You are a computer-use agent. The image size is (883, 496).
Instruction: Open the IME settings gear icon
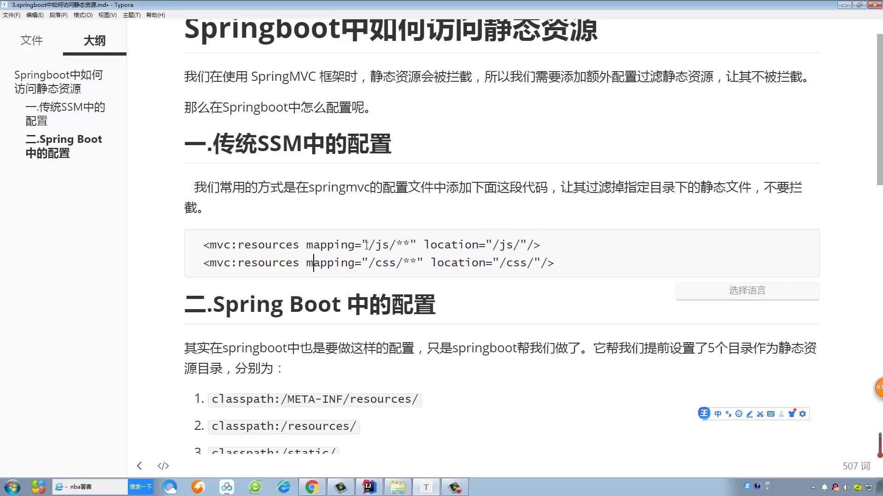pyautogui.click(x=803, y=414)
